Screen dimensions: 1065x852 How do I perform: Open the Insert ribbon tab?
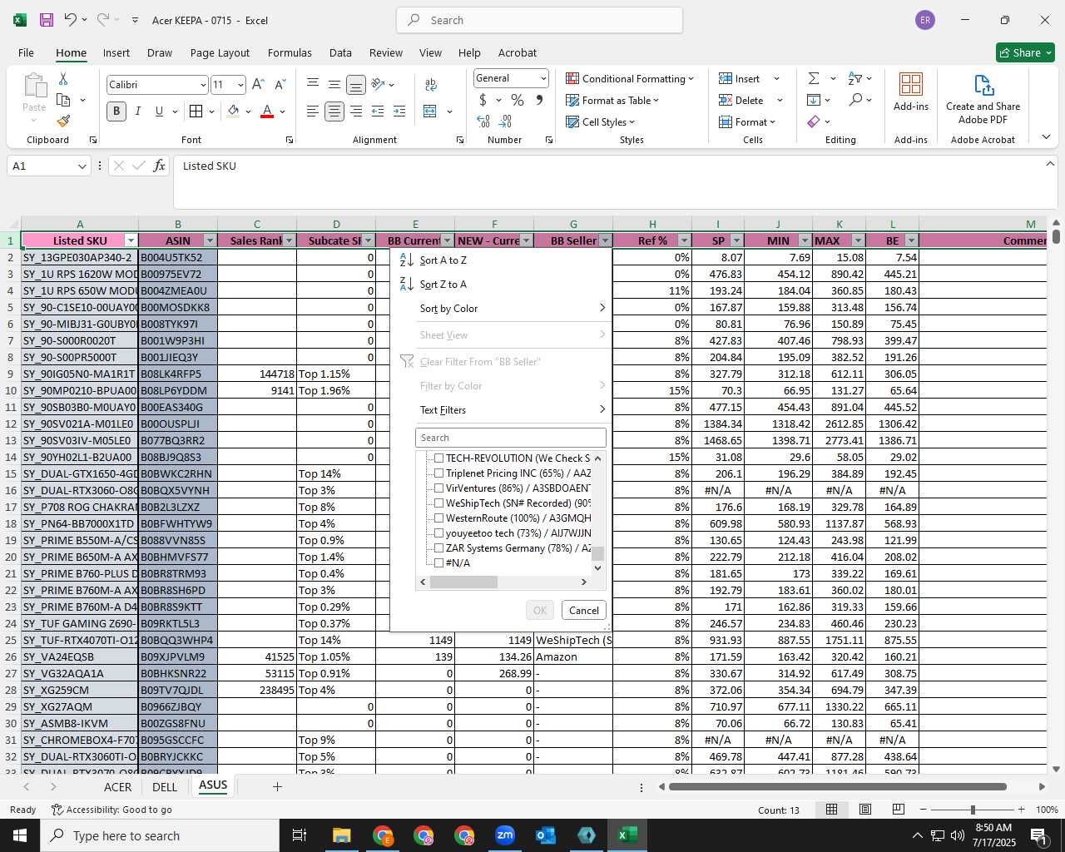(116, 52)
